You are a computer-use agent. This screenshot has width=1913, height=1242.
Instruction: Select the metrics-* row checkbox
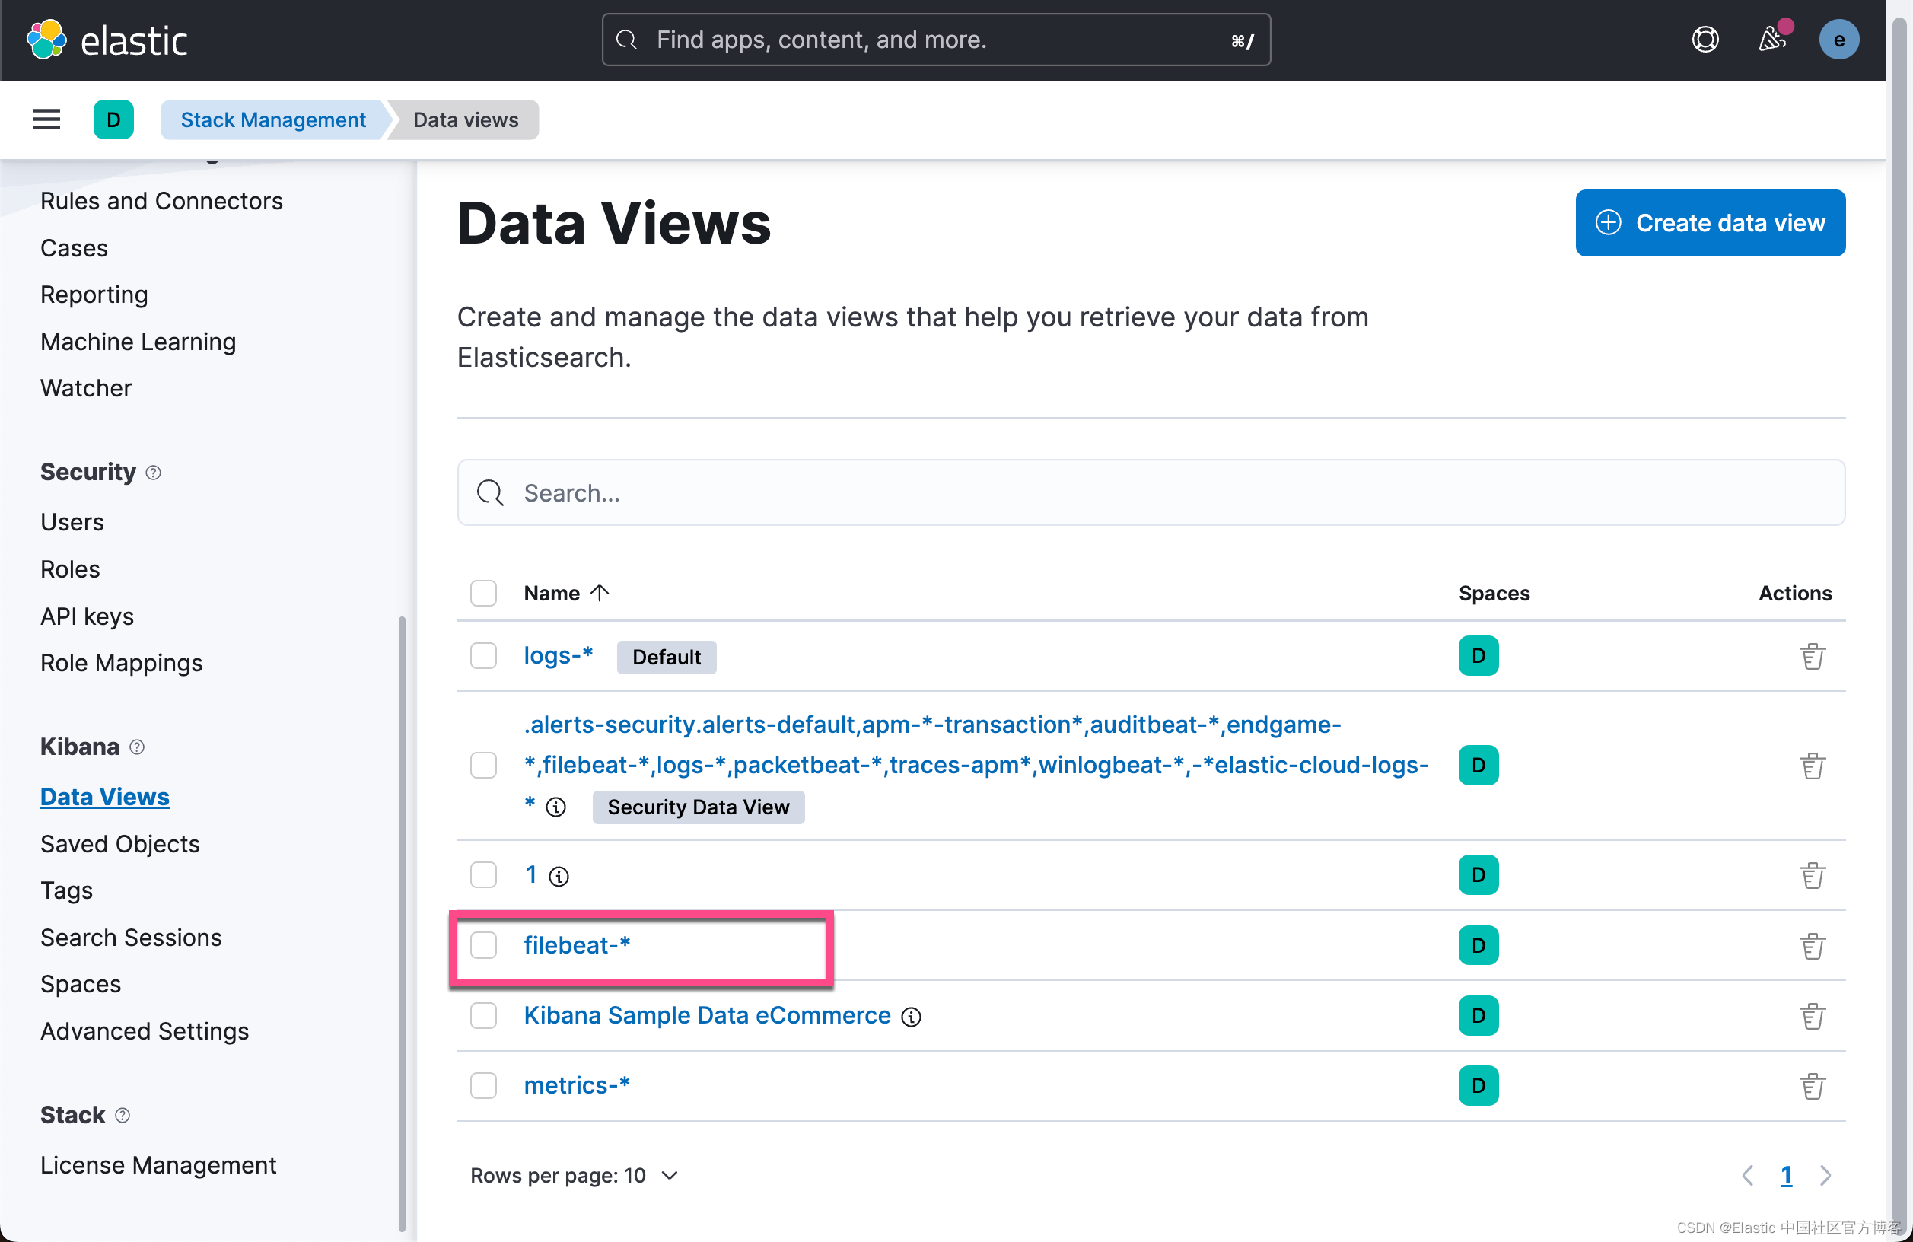coord(483,1086)
